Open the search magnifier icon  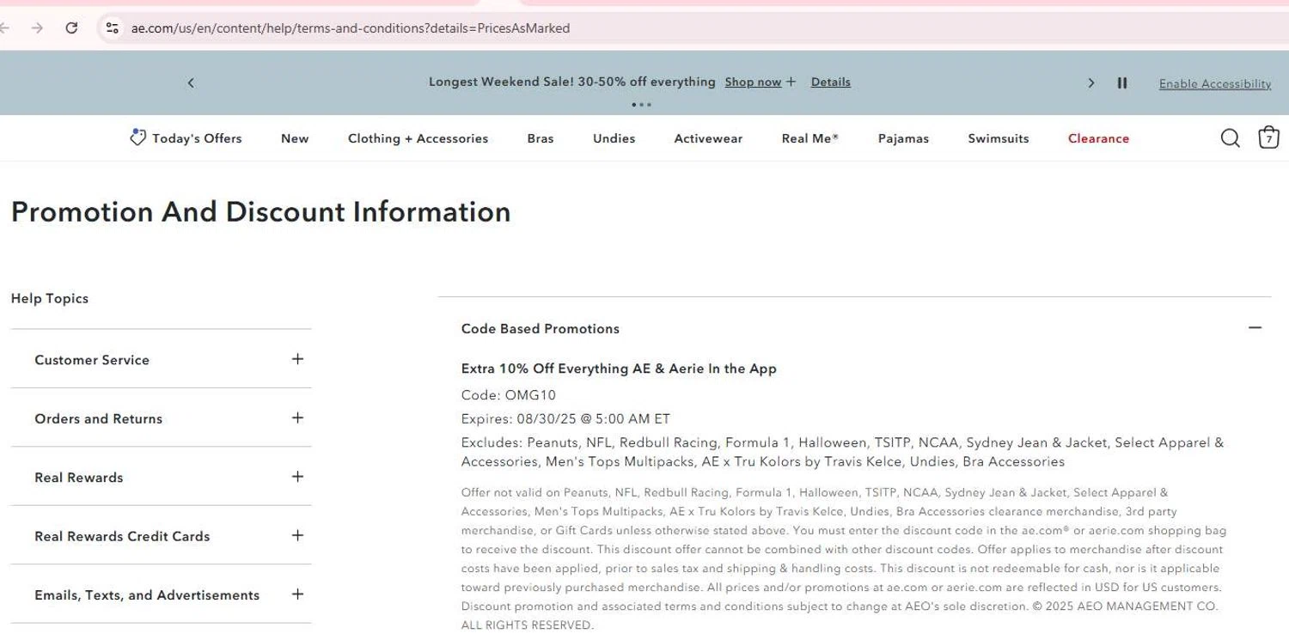(1231, 138)
